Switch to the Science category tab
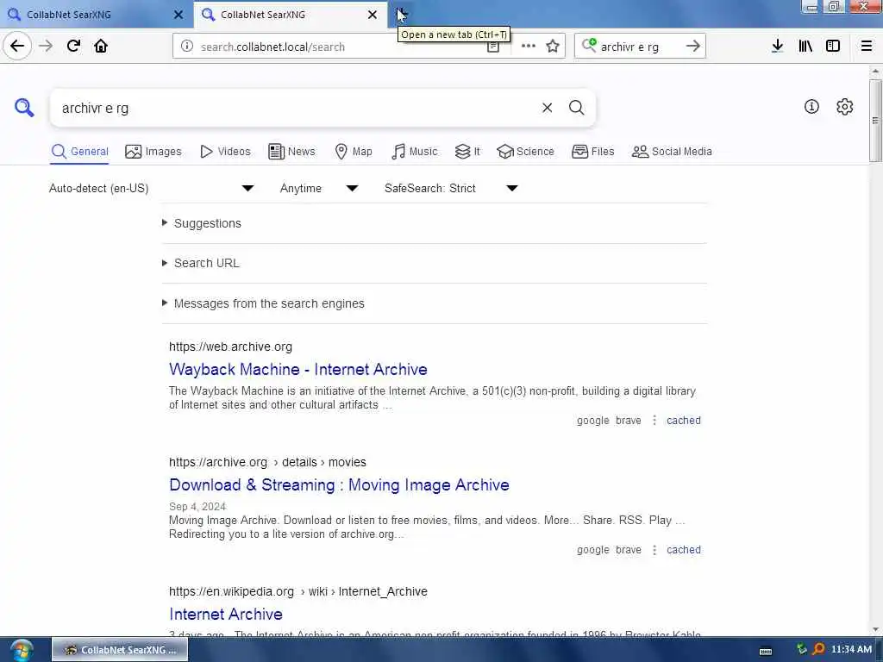 (525, 152)
